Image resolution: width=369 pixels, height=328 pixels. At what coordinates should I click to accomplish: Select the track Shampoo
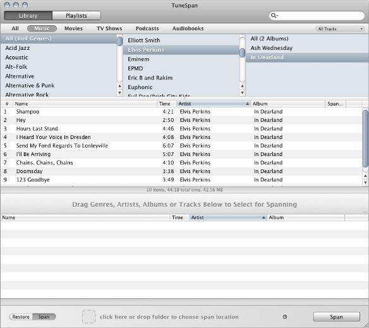tap(181, 112)
